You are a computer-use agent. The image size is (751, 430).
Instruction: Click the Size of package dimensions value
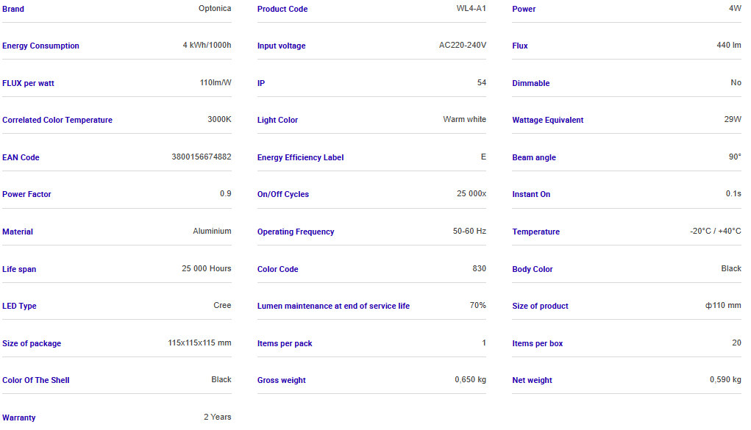click(x=199, y=343)
